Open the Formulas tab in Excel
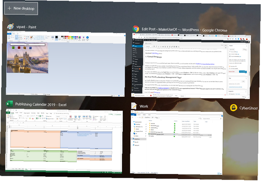 (33, 113)
